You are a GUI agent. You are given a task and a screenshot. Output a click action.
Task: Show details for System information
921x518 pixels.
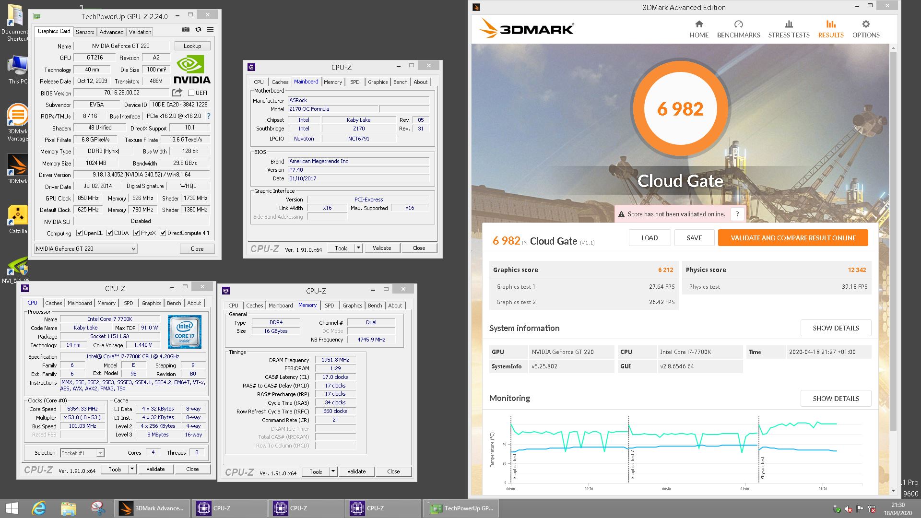tap(836, 328)
